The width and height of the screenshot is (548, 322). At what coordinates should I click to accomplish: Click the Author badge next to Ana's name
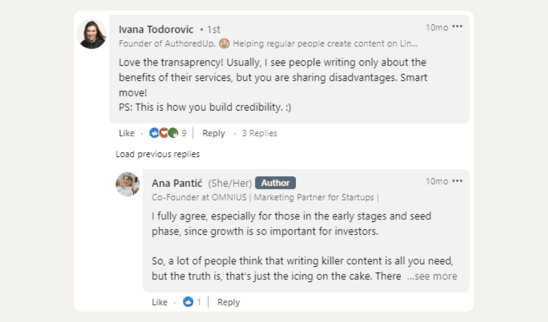pos(275,183)
